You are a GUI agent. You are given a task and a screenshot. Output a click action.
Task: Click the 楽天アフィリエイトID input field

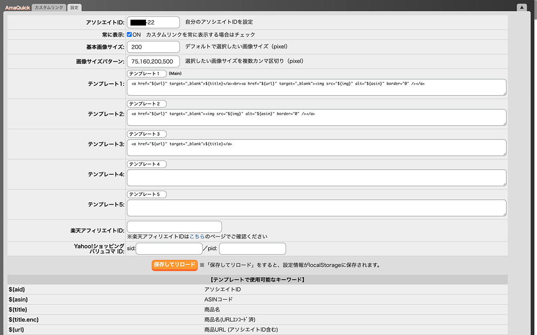[174, 227]
